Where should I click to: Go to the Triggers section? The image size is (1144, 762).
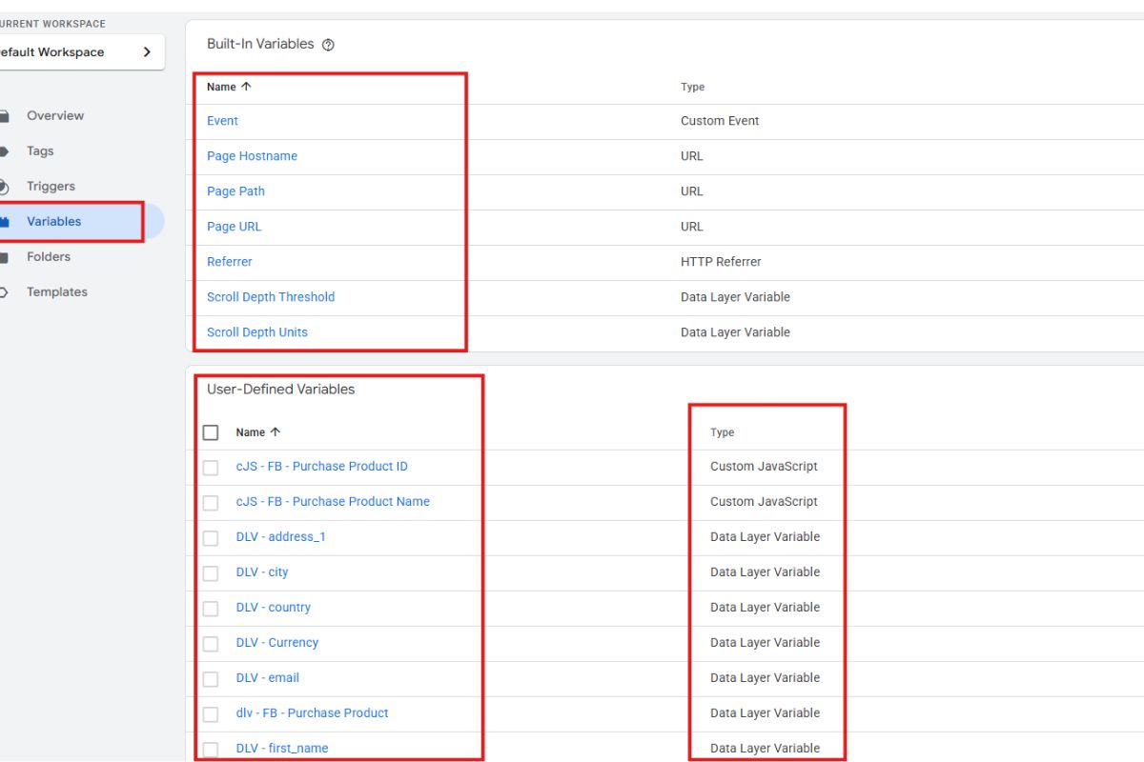point(51,187)
